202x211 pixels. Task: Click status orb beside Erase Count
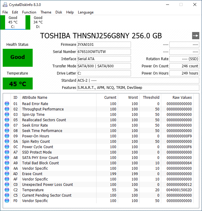click(7, 174)
